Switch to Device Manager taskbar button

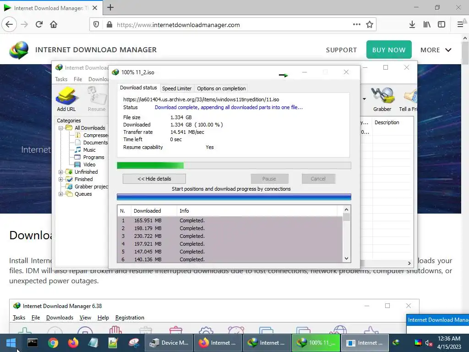click(169, 343)
